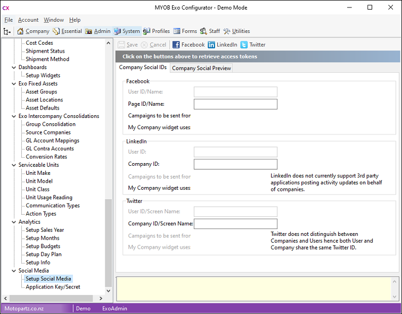The image size is (402, 314).
Task: Click tree panel scroll up arrow
Action: pyautogui.click(x=109, y=43)
